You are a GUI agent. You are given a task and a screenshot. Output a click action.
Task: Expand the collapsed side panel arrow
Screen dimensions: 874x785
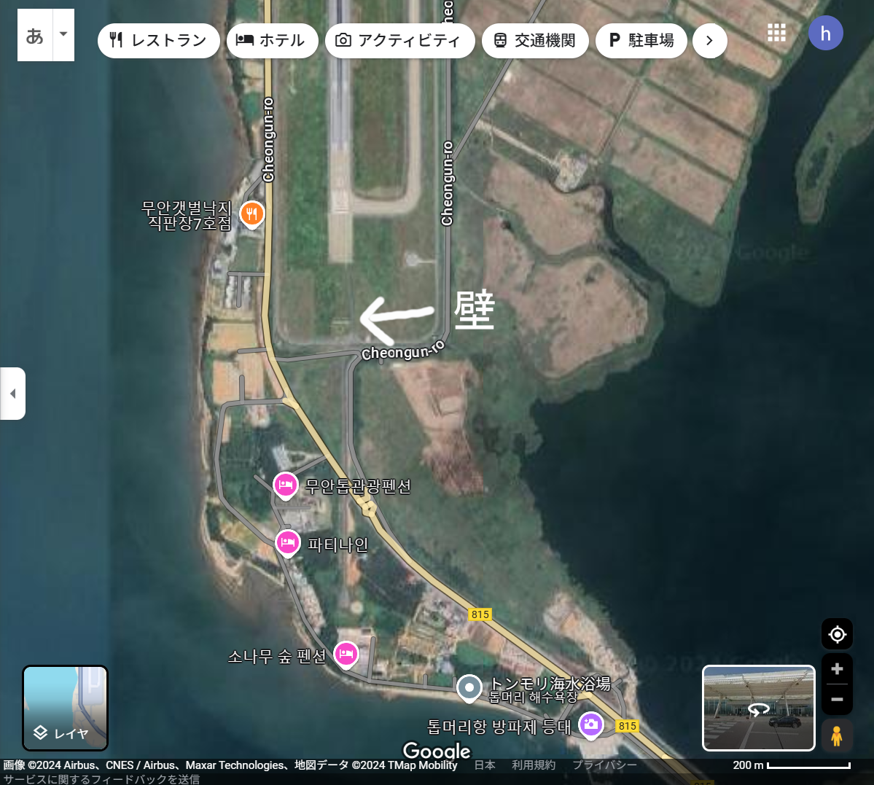tap(12, 394)
